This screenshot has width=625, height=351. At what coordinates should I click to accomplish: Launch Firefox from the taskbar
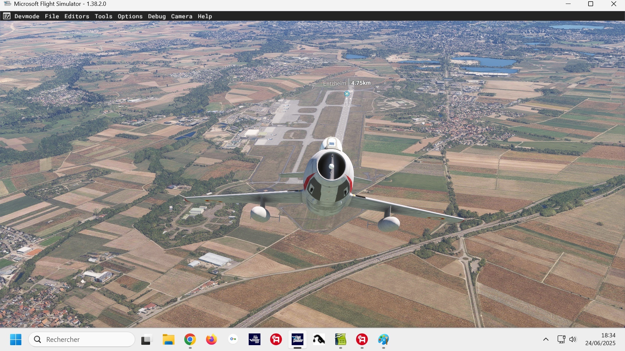pyautogui.click(x=211, y=340)
